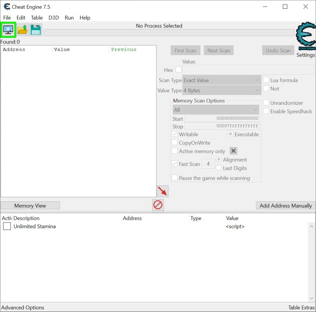Click the Value column header in results
316x312 pixels.
[x=81, y=49]
